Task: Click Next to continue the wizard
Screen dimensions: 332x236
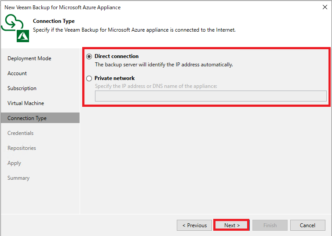Action: 231,225
